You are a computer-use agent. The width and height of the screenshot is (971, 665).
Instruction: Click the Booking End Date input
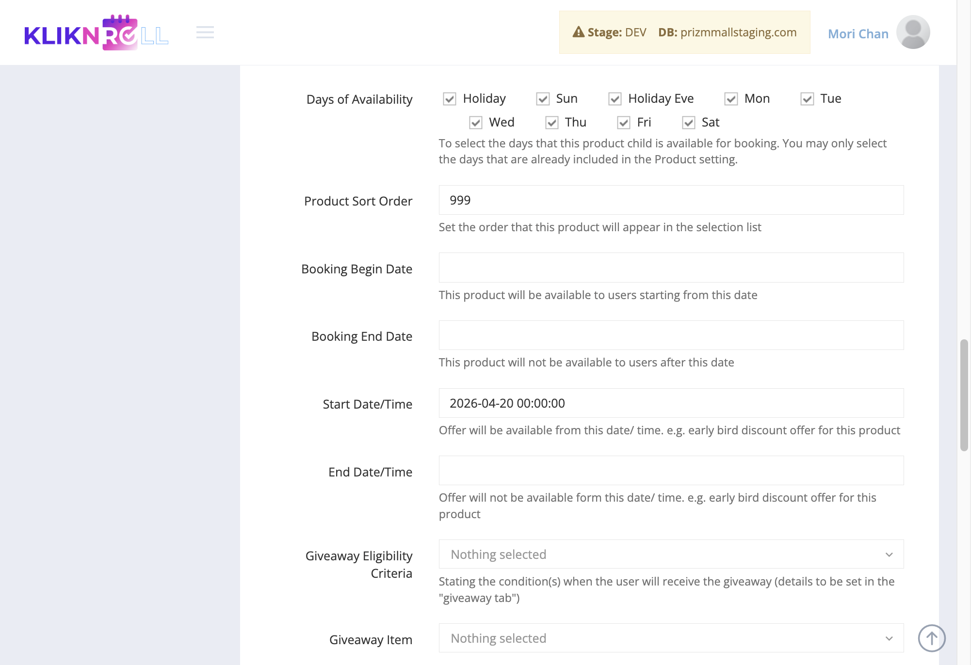(671, 335)
